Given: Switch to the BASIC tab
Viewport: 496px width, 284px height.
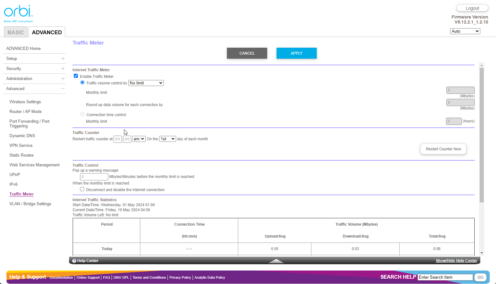Looking at the screenshot, I should click(x=16, y=32).
